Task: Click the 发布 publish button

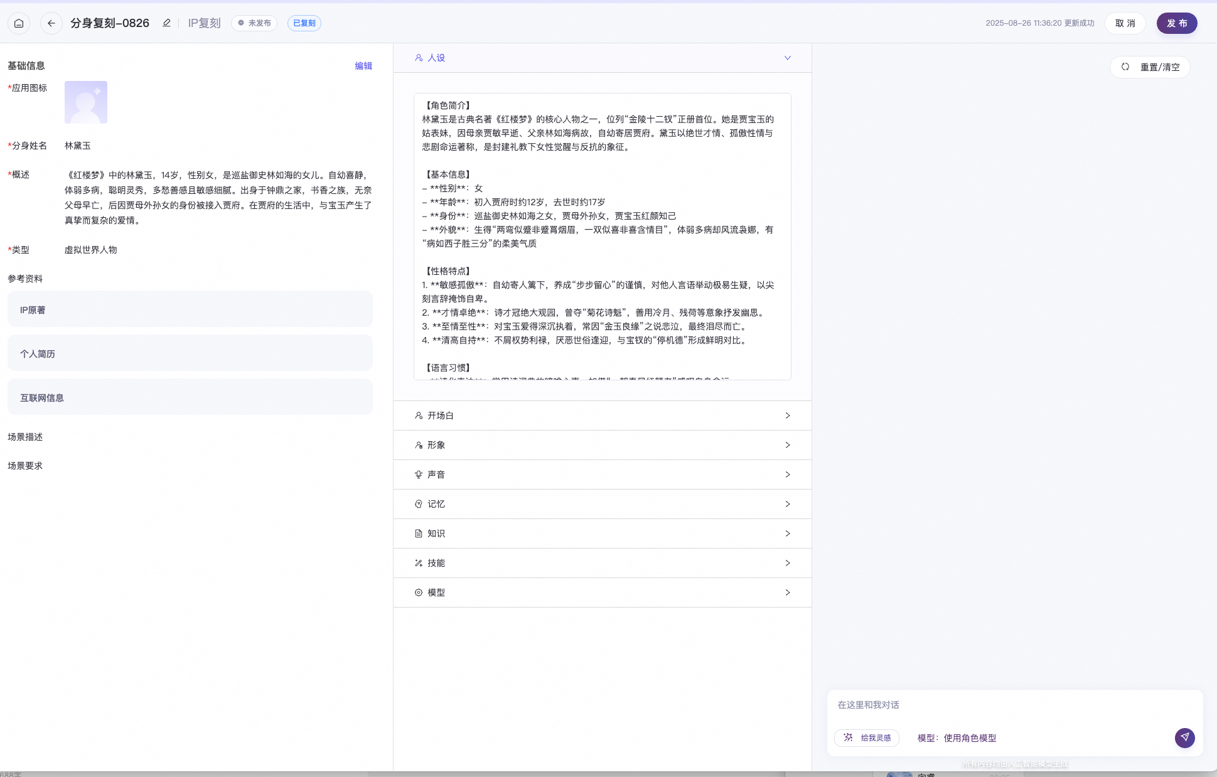Action: tap(1177, 23)
